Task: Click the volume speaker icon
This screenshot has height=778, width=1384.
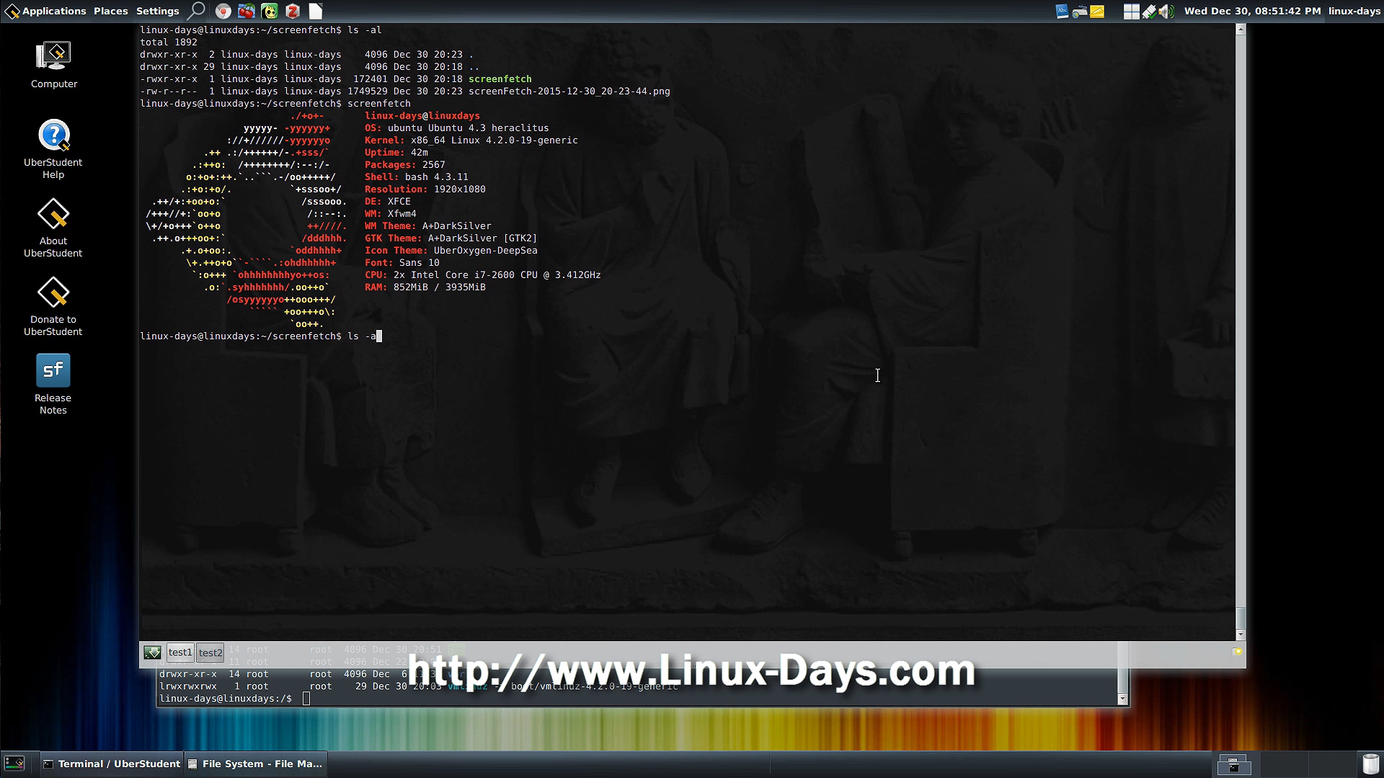Action: tap(1166, 11)
